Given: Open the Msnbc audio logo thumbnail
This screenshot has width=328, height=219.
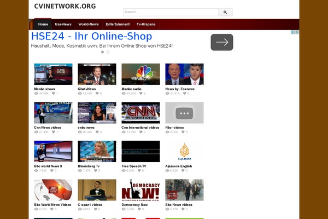Looking at the screenshot, I should coord(141,74).
